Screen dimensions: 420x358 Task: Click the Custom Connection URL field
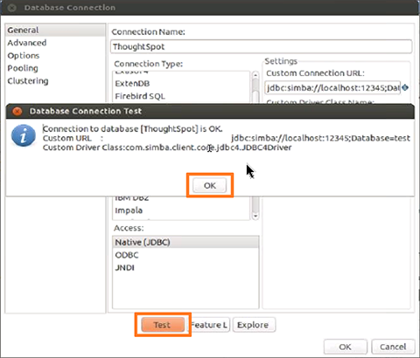tap(332, 87)
